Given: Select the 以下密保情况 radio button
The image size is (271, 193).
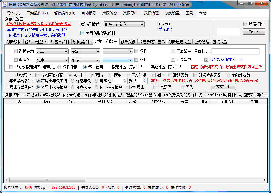Looking at the screenshot, I should click(x=96, y=87).
